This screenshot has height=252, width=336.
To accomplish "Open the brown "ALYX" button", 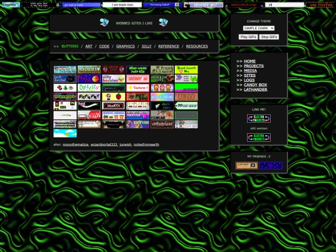I will [x=186, y=96].
